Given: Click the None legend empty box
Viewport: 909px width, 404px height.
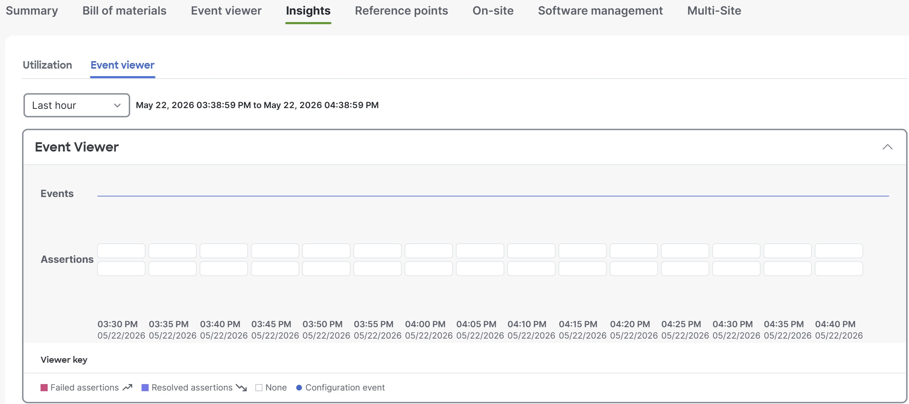Looking at the screenshot, I should (259, 388).
